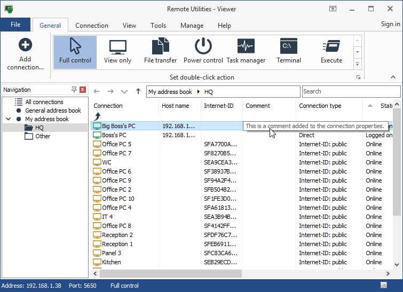Image resolution: width=403 pixels, height=292 pixels.
Task: Select Task manager mode
Action: coord(246,52)
